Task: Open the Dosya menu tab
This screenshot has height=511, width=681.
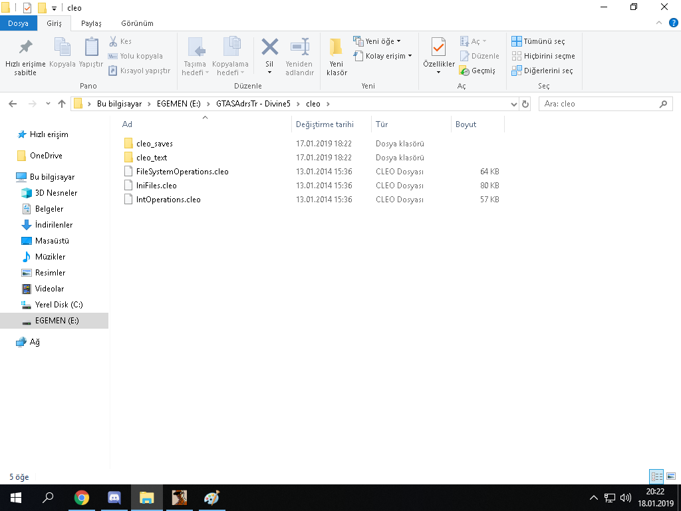Action: click(18, 23)
